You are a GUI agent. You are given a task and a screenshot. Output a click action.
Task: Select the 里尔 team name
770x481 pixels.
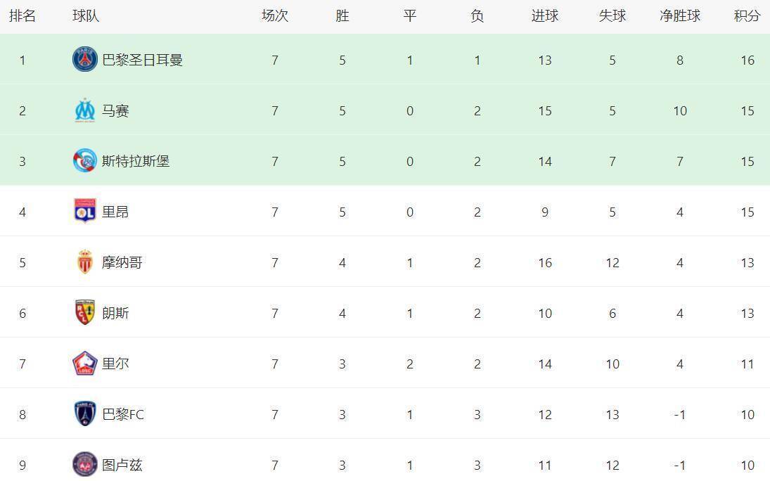[x=116, y=364]
